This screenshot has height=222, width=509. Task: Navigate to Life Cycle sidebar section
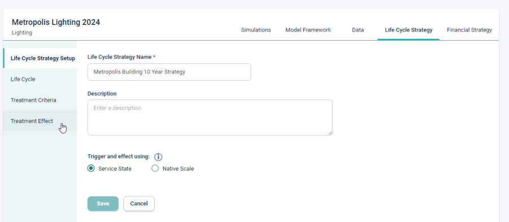click(40, 79)
